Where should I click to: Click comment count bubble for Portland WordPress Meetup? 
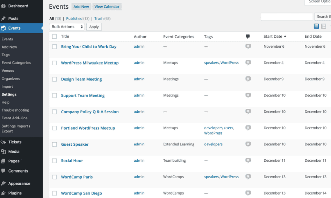tap(248, 128)
